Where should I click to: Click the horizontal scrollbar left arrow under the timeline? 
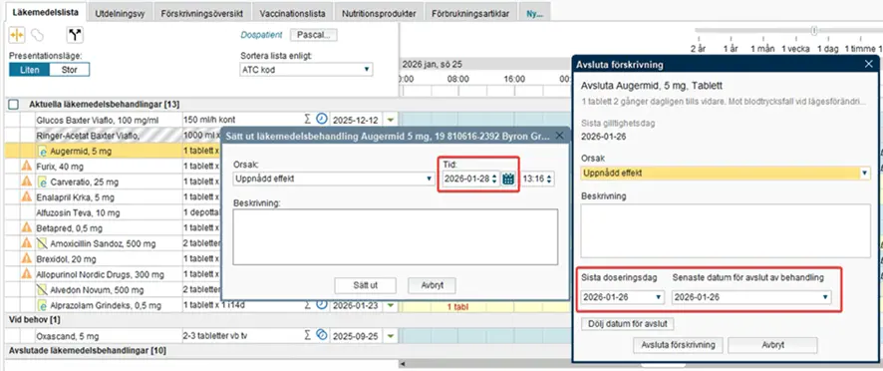403,364
